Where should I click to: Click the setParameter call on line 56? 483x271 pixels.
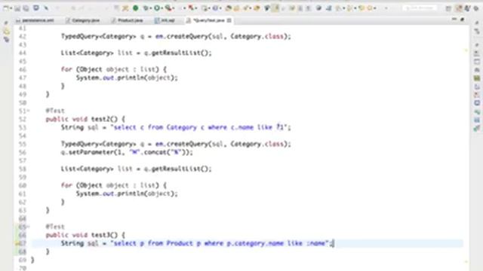coord(127,152)
